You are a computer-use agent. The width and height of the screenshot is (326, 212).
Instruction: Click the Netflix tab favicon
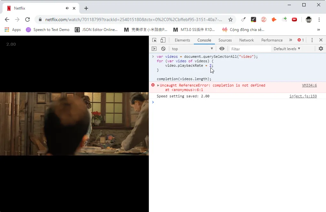coord(9,8)
